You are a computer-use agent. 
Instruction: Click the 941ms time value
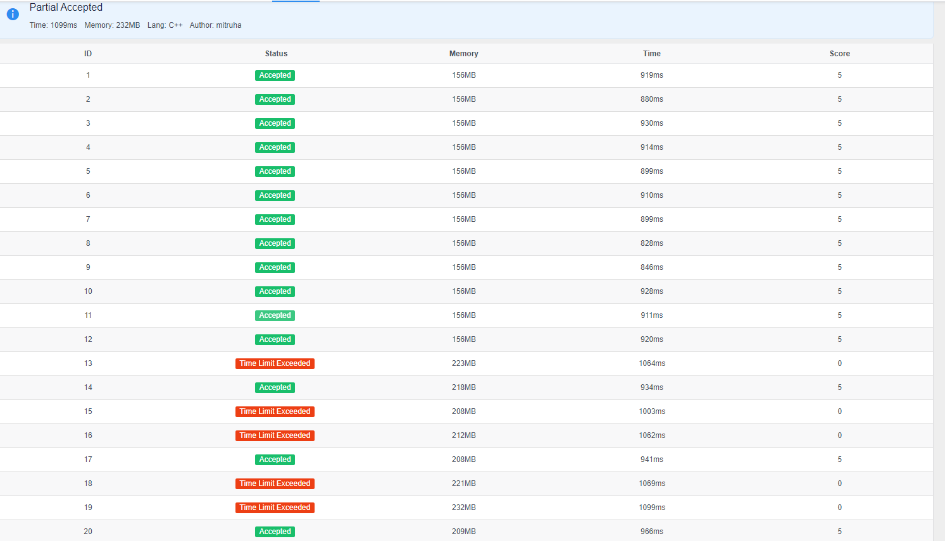click(652, 459)
